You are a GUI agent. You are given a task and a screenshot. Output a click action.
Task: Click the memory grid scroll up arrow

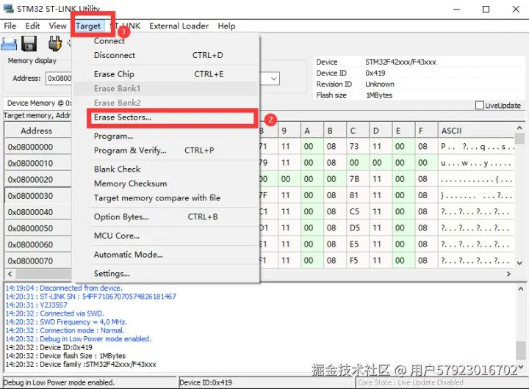[x=519, y=128]
